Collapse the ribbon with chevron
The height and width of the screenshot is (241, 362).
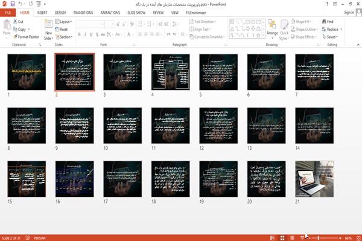(358, 45)
